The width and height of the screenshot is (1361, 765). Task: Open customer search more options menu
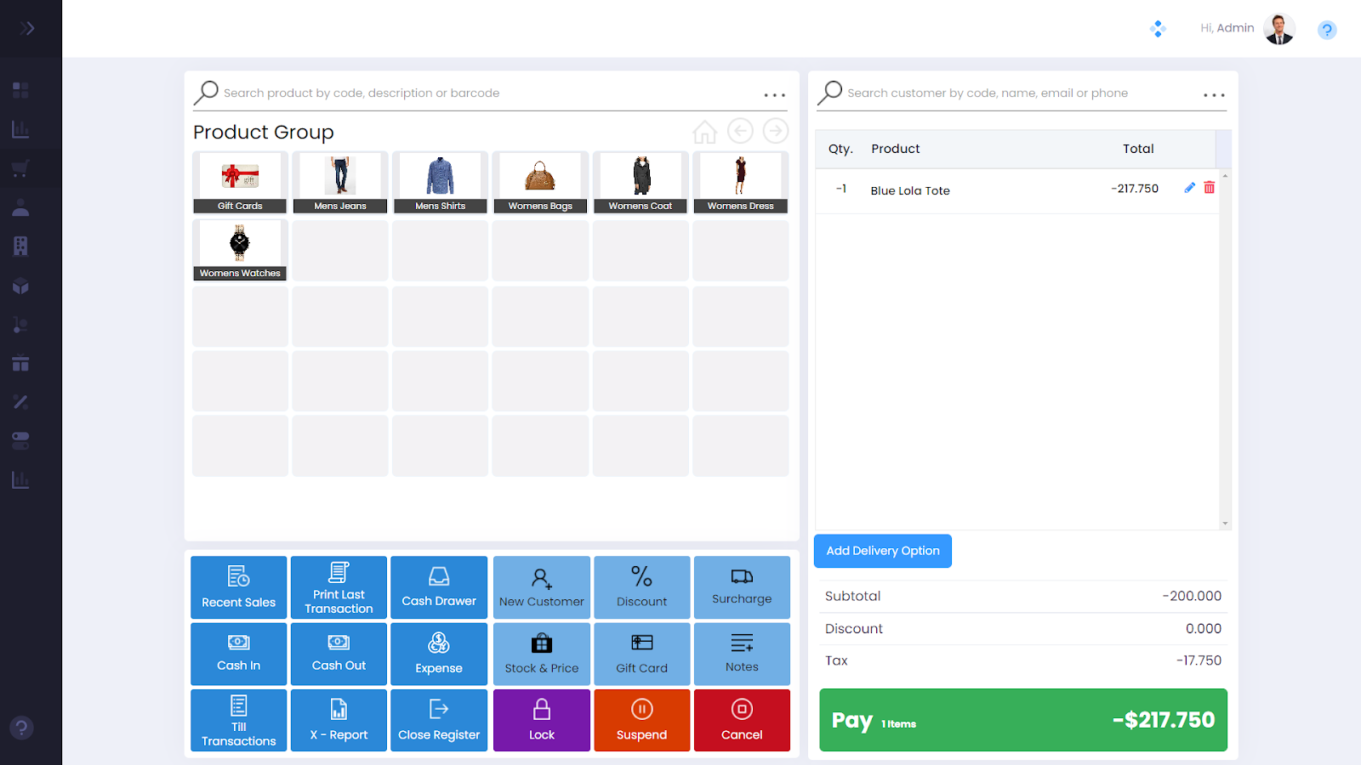pos(1214,95)
